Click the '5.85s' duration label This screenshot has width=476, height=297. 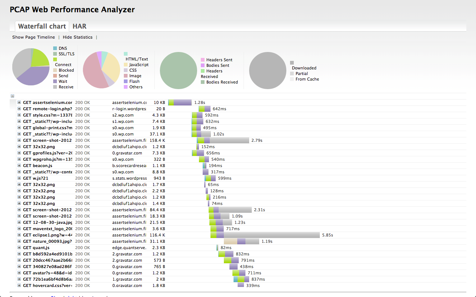[x=327, y=235]
